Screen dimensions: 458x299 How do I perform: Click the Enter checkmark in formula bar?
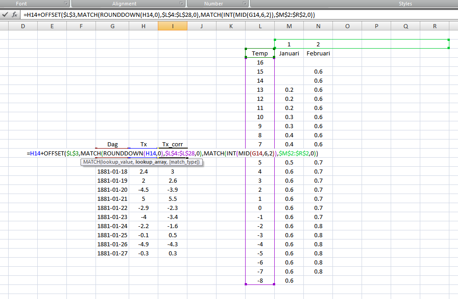point(5,15)
